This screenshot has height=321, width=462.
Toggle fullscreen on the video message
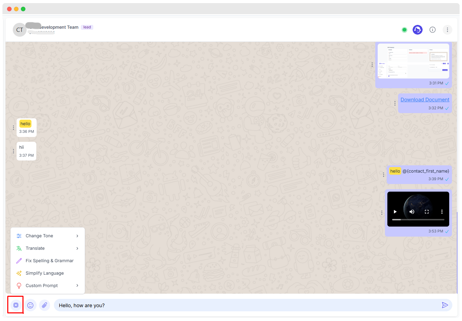tap(427, 211)
